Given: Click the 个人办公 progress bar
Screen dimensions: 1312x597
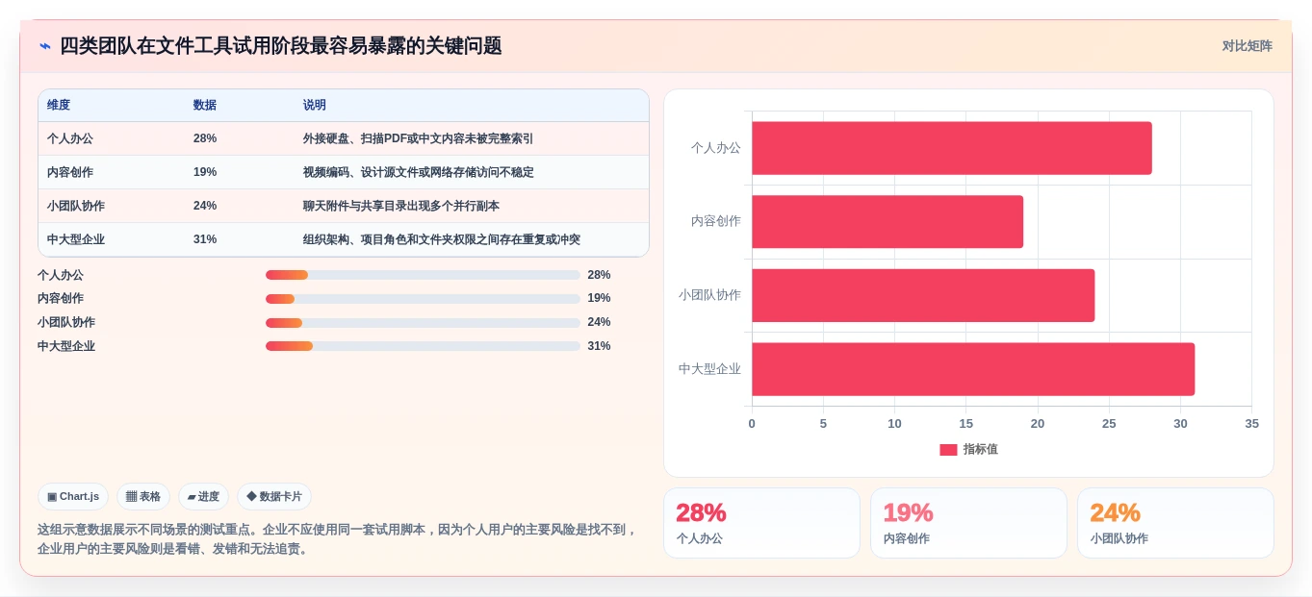Looking at the screenshot, I should pos(423,275).
